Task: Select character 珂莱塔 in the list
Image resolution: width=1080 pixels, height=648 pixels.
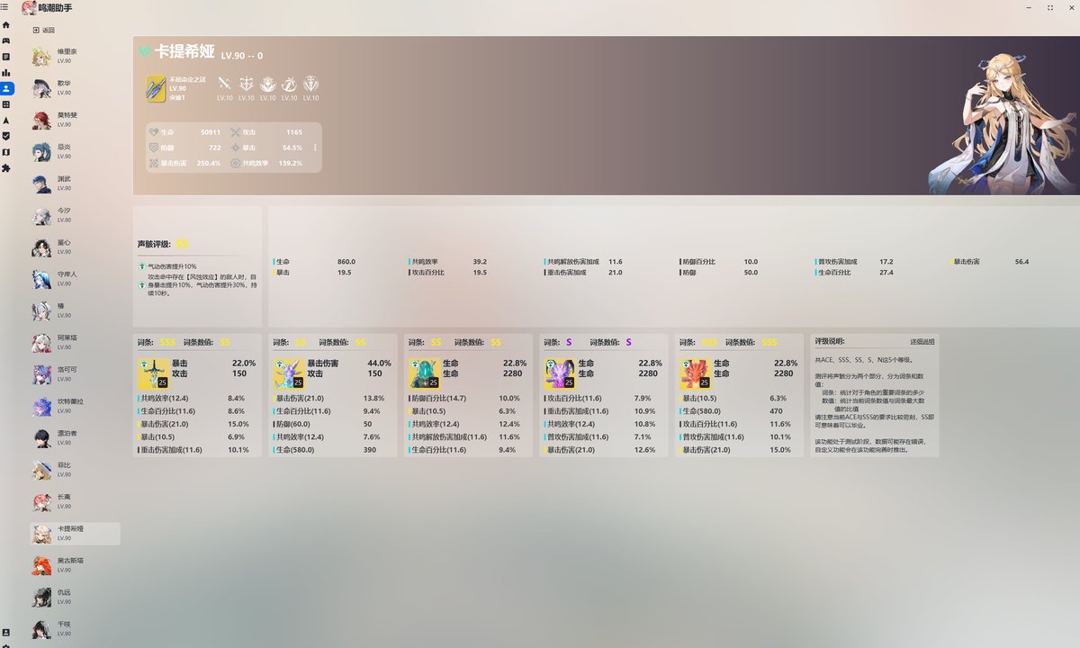Action: (75, 343)
